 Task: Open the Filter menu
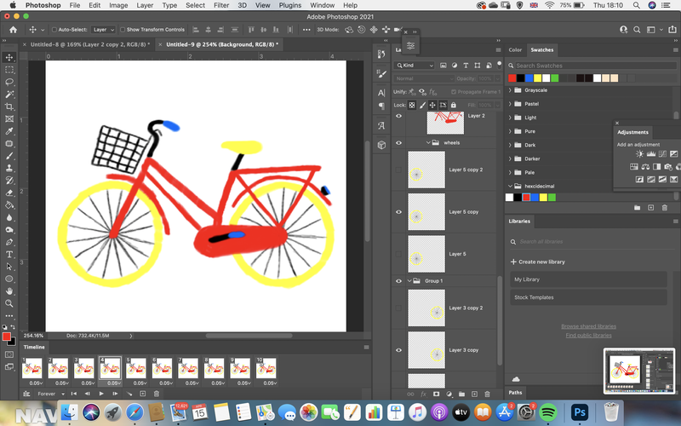coord(221,5)
